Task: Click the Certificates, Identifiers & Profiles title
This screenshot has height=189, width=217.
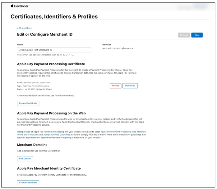Action: click(x=54, y=17)
